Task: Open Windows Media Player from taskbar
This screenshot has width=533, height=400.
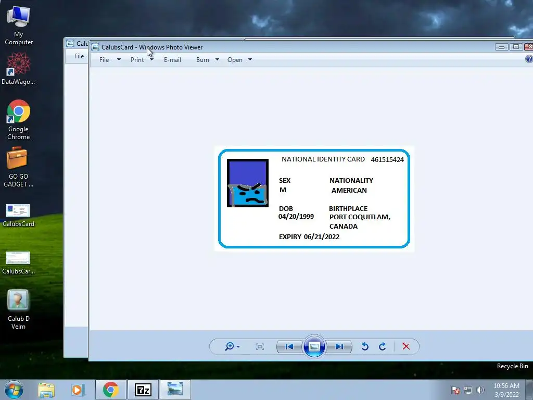Action: tap(78, 390)
